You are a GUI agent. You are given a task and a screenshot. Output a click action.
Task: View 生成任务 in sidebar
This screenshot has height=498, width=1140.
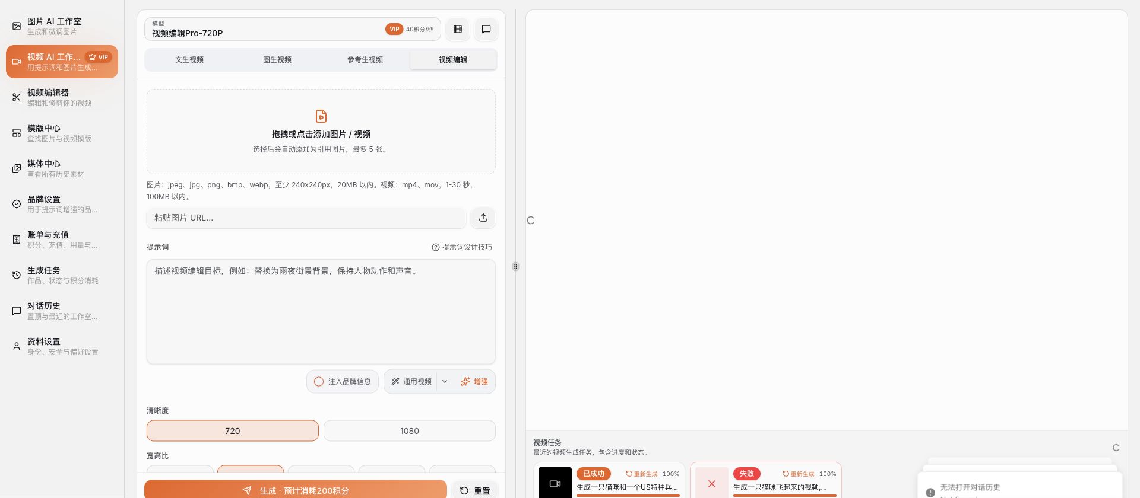(62, 275)
